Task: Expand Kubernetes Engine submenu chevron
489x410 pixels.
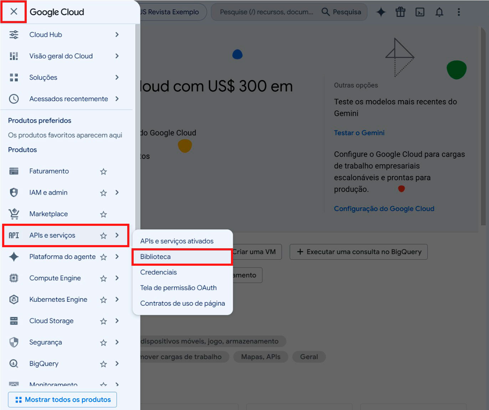Action: tap(117, 300)
